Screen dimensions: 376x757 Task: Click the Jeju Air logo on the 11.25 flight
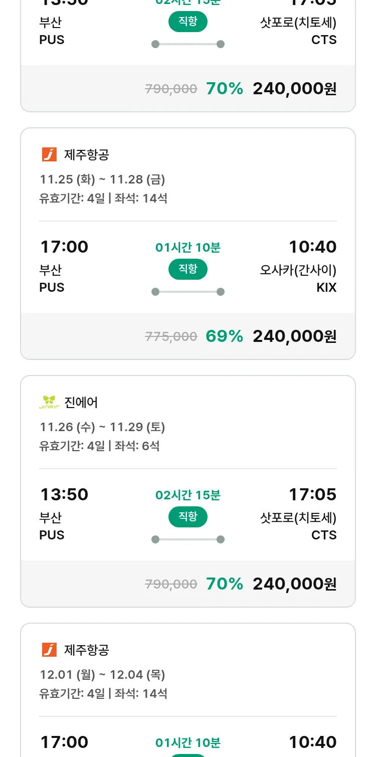coord(49,154)
